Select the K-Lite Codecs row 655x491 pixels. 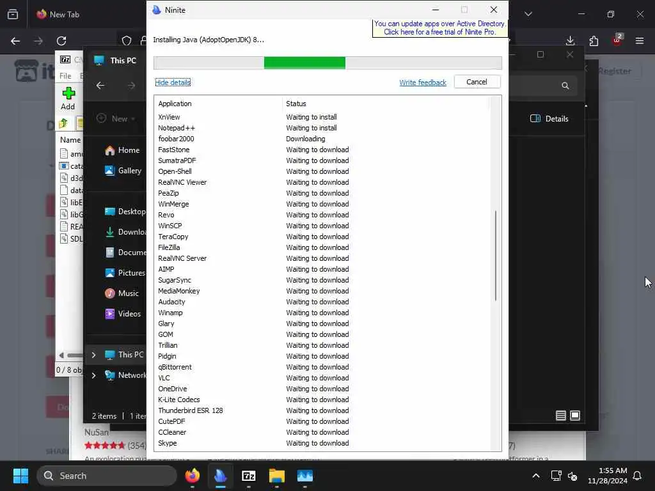point(322,400)
